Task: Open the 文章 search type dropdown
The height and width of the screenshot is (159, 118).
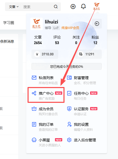Action: [x=14, y=7]
